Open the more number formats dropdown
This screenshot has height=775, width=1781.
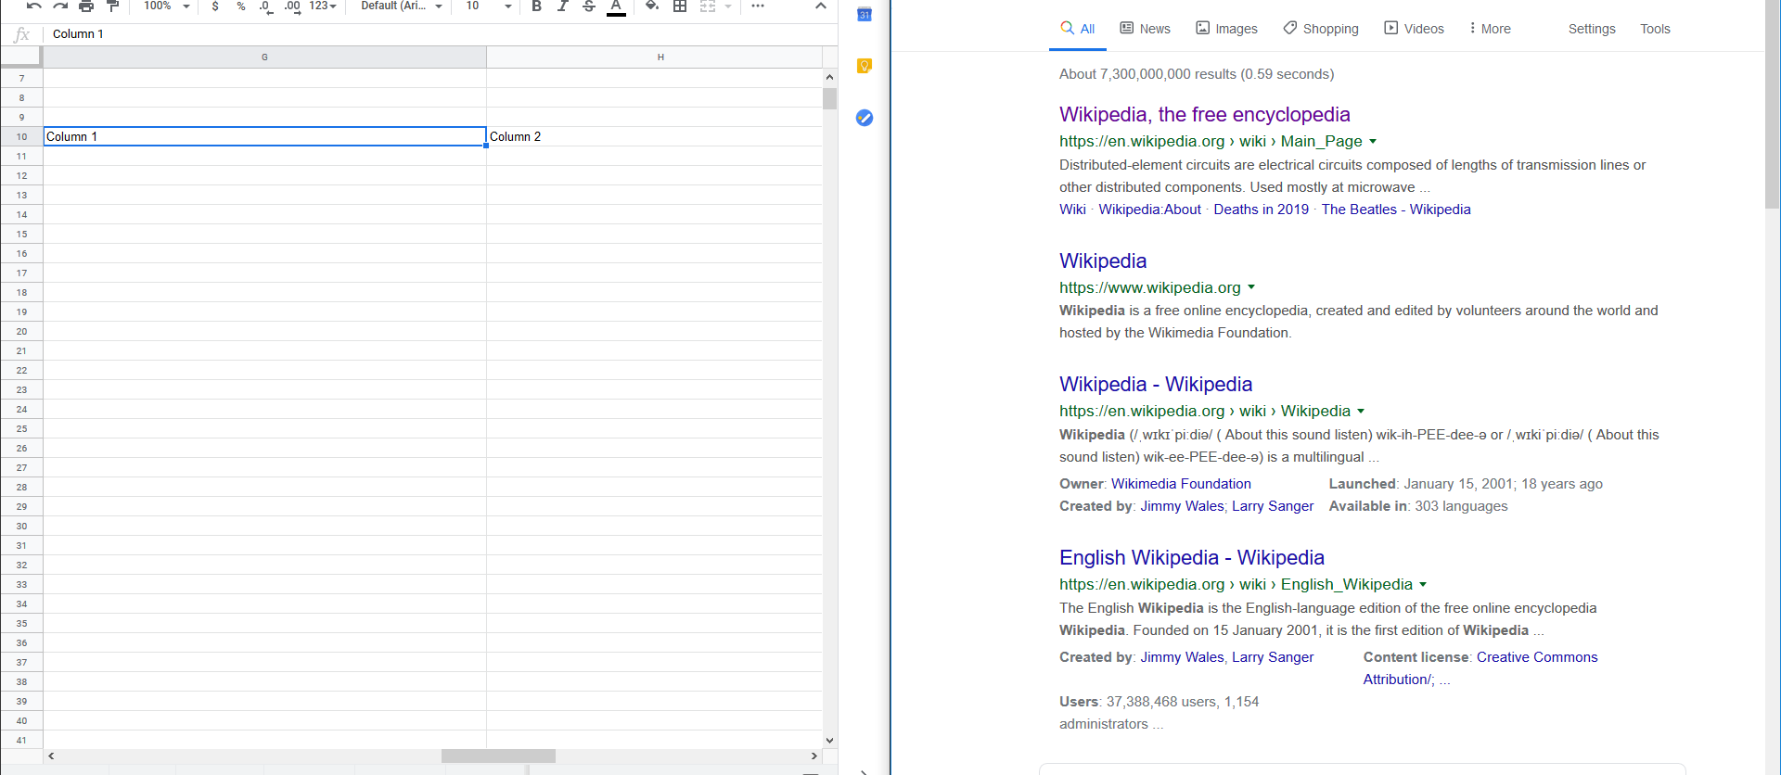pyautogui.click(x=323, y=6)
